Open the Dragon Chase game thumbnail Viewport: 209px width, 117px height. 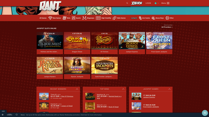77,41
